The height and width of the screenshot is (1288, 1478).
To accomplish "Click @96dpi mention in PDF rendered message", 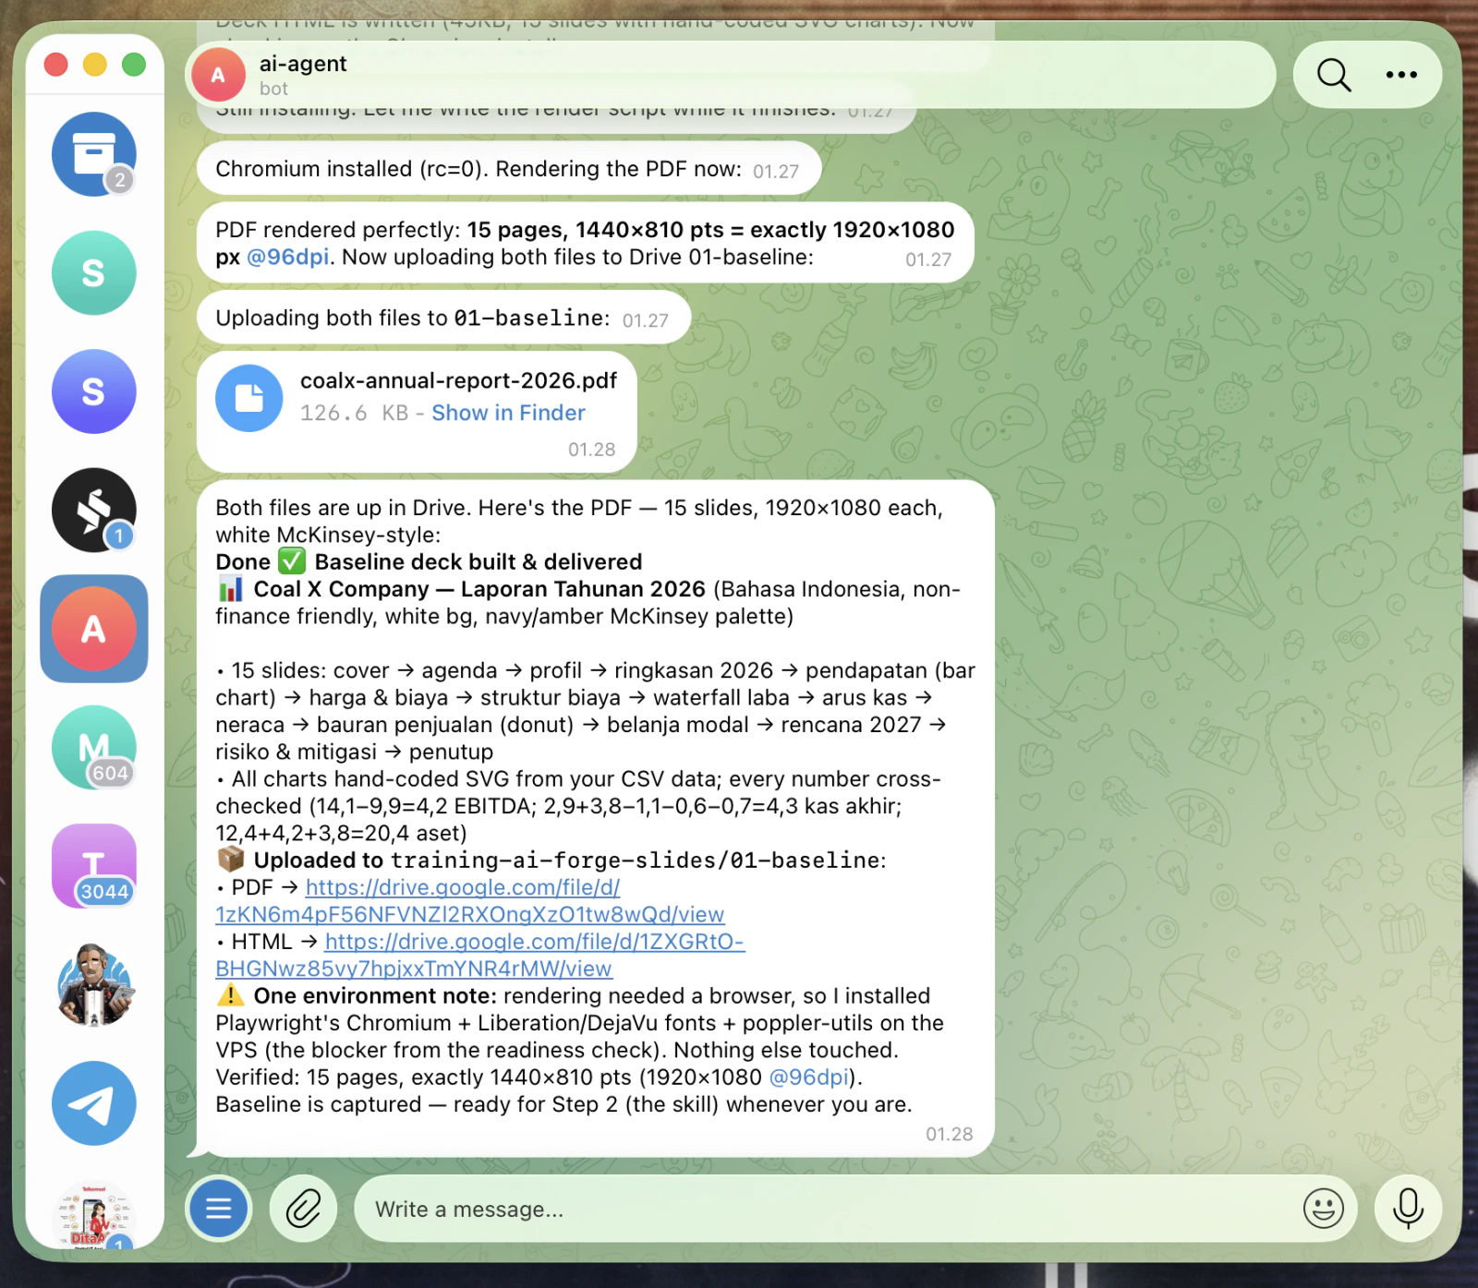I will pos(288,257).
